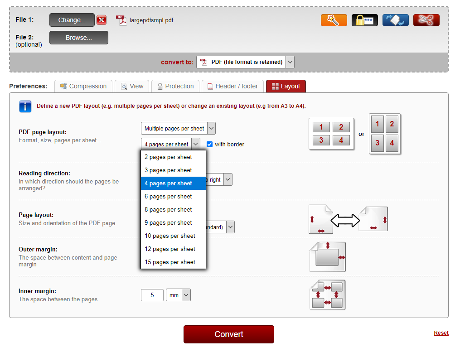
Task: Click the File 1 red delete button
Action: point(102,20)
